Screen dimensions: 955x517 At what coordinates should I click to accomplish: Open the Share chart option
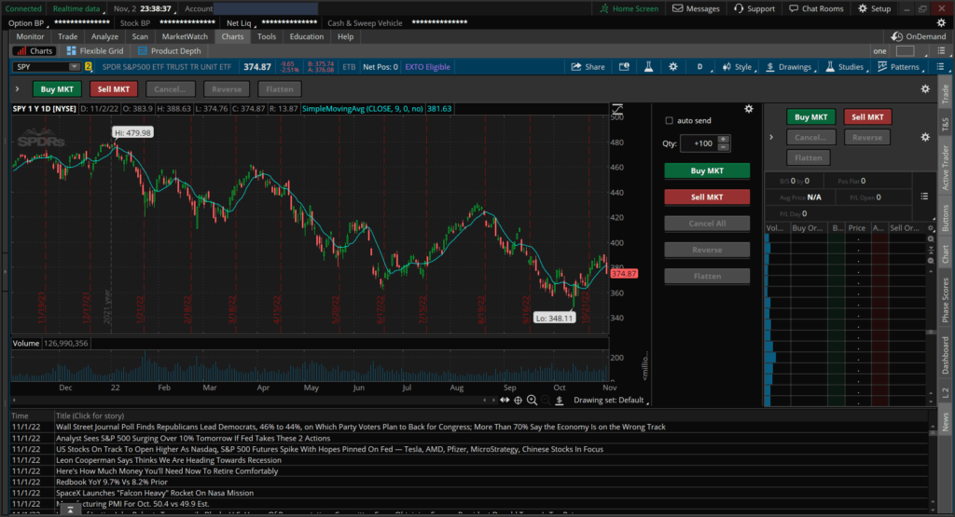588,67
